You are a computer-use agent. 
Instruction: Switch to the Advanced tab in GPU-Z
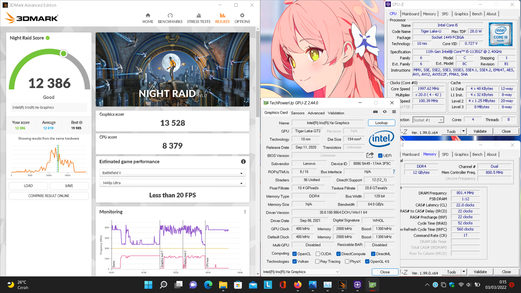(316, 113)
